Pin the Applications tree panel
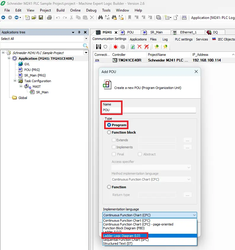 coord(79,32)
